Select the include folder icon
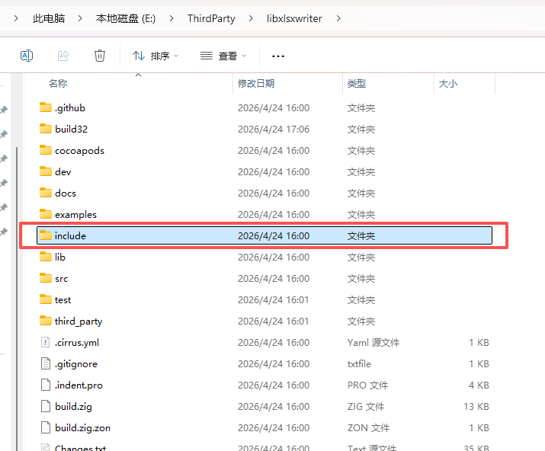This screenshot has height=451, width=545. 46,235
